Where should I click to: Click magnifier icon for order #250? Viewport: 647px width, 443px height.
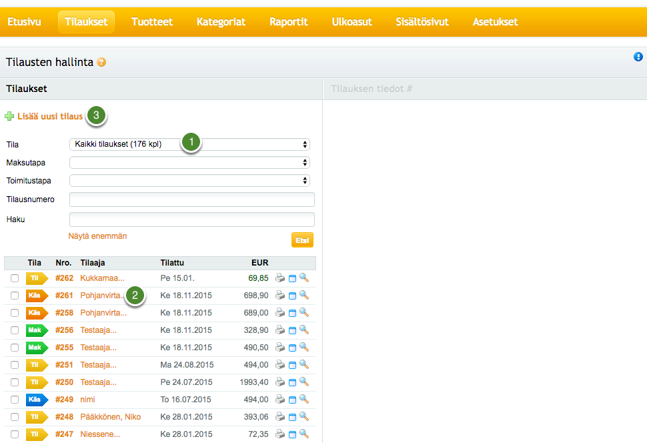[304, 382]
